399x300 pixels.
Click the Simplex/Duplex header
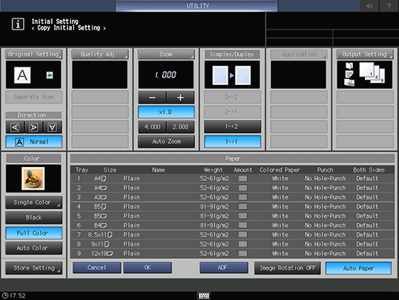click(232, 54)
